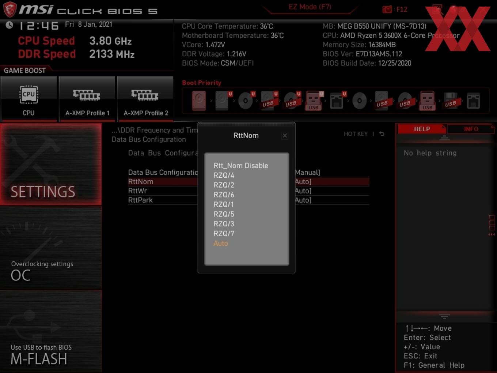
Task: Click the date Fri 8 Jan, 2021
Action: click(88, 25)
